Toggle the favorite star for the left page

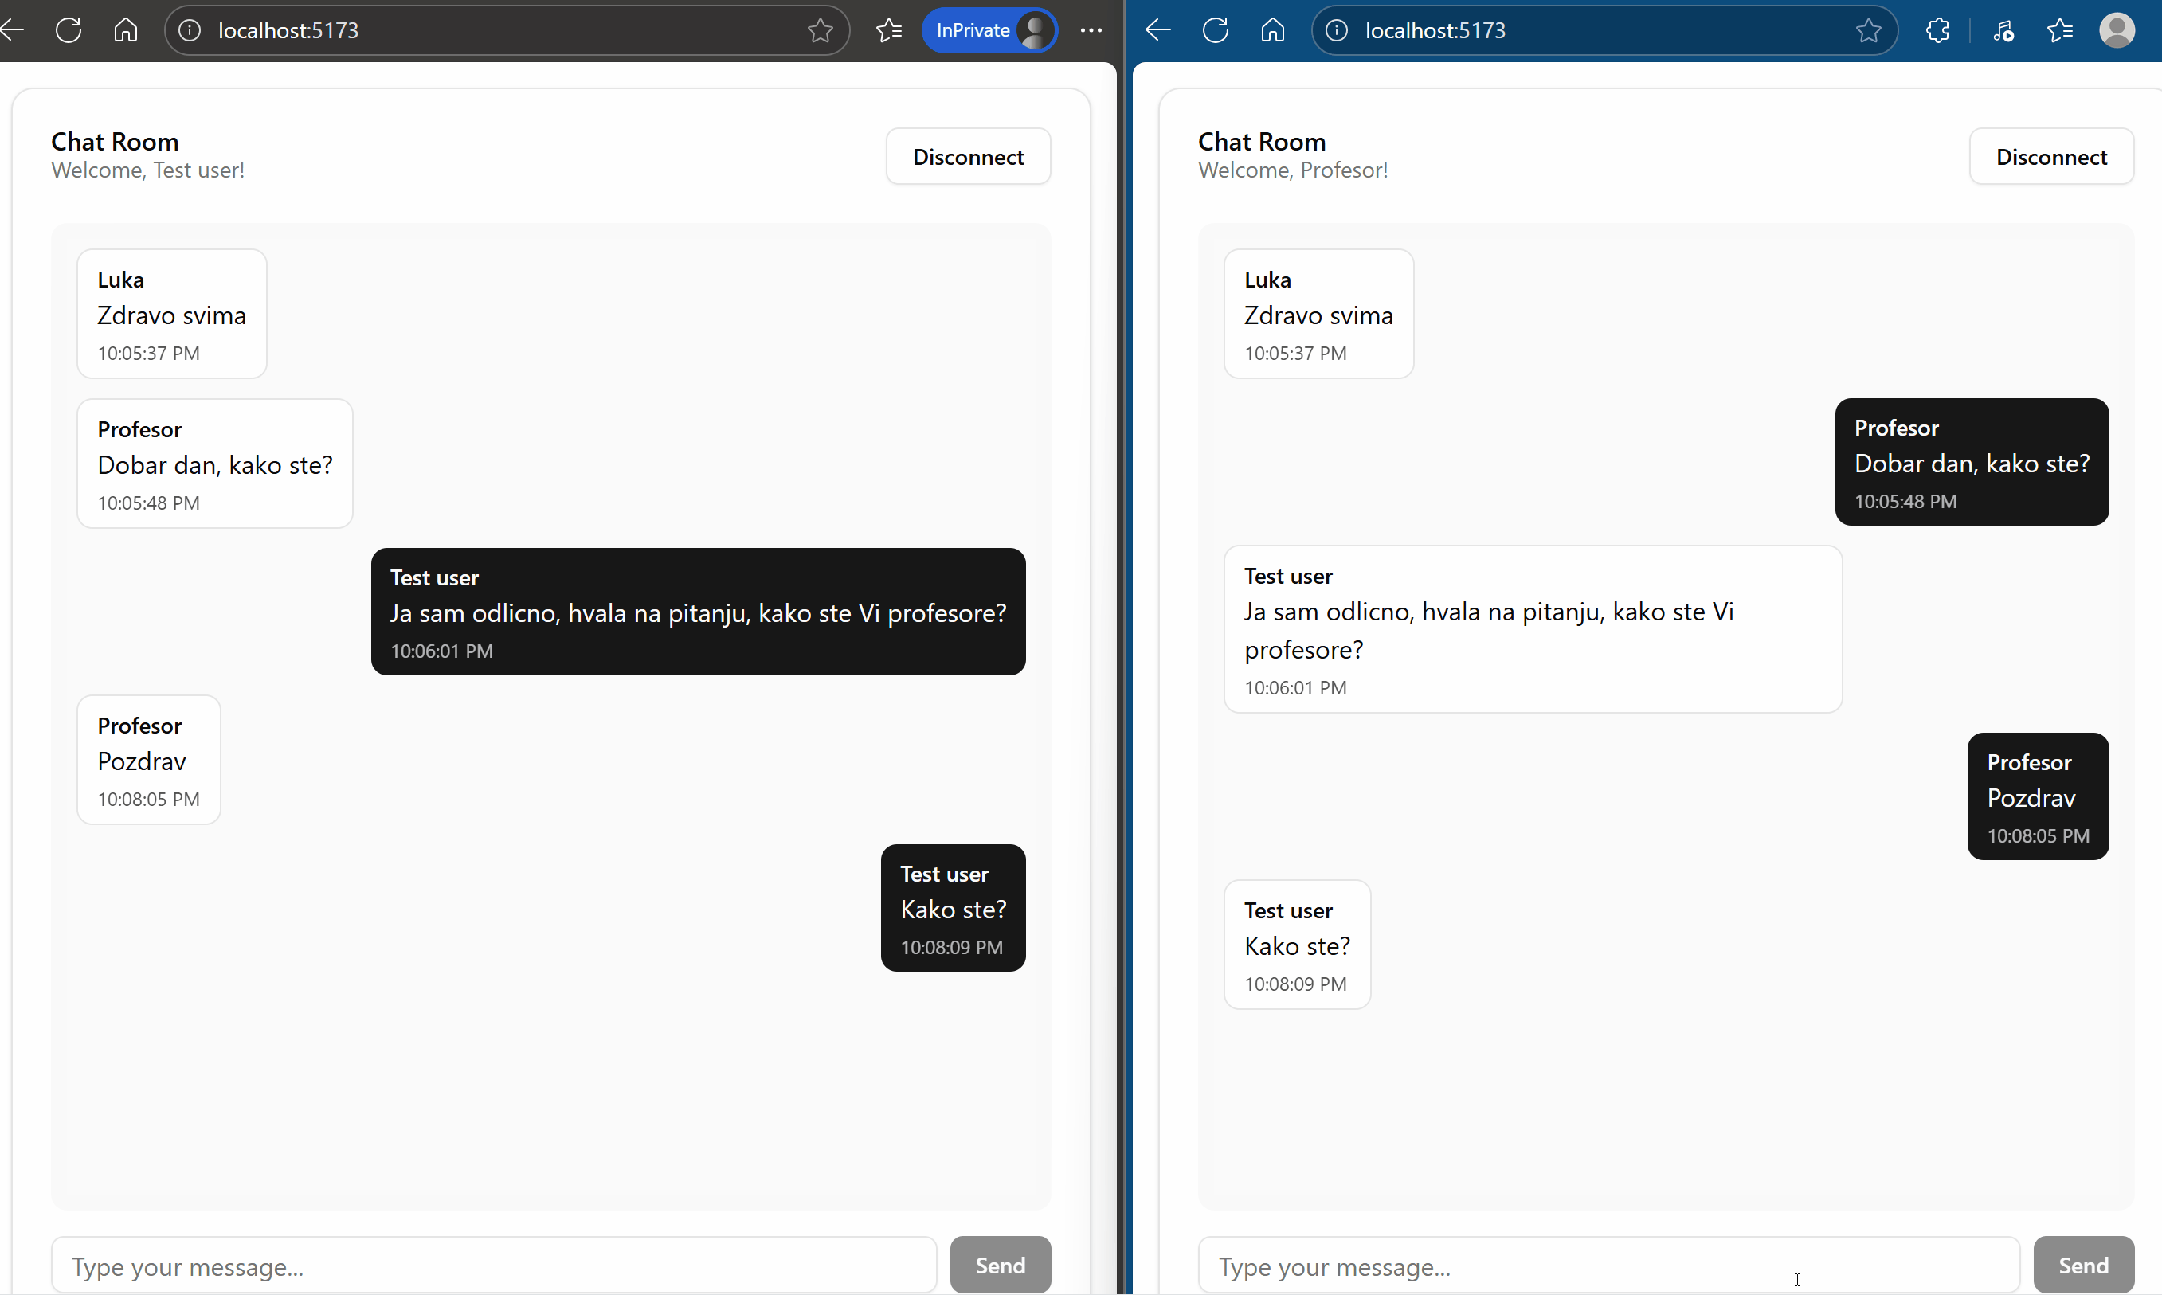point(819,29)
